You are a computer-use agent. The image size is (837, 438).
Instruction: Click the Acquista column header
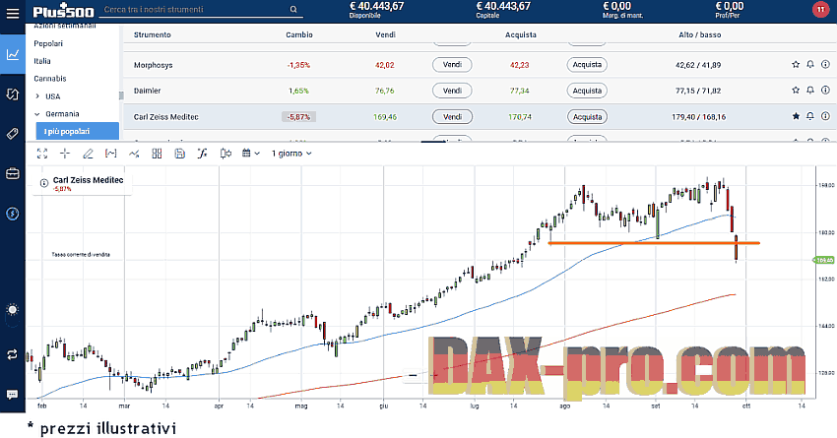coord(521,34)
